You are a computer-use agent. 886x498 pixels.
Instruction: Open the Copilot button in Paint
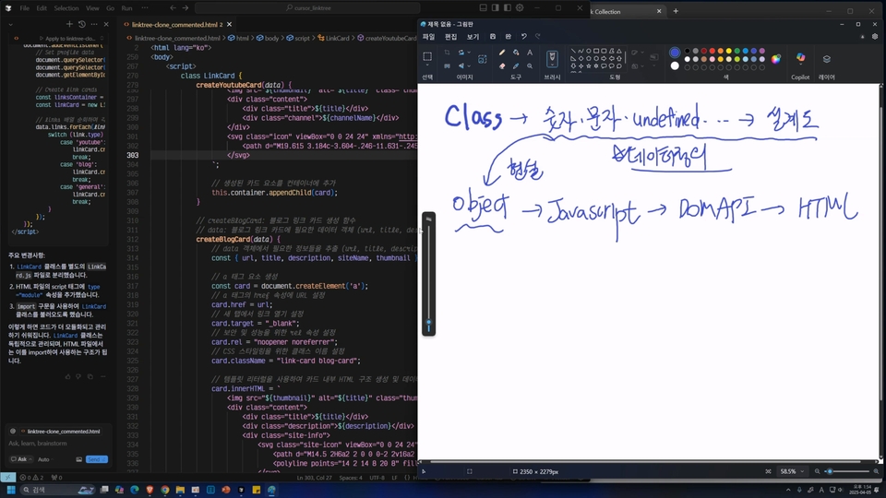800,58
